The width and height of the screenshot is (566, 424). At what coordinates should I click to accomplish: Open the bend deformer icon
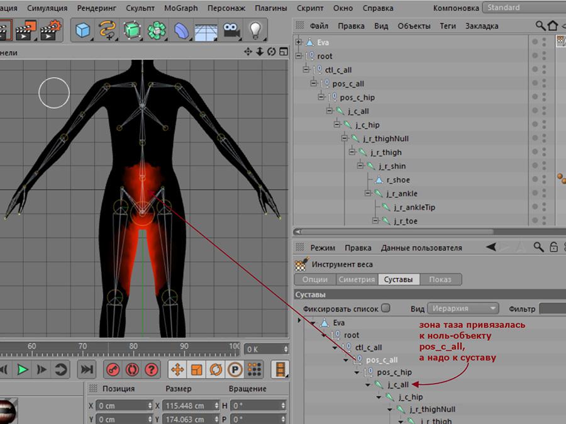point(180,30)
